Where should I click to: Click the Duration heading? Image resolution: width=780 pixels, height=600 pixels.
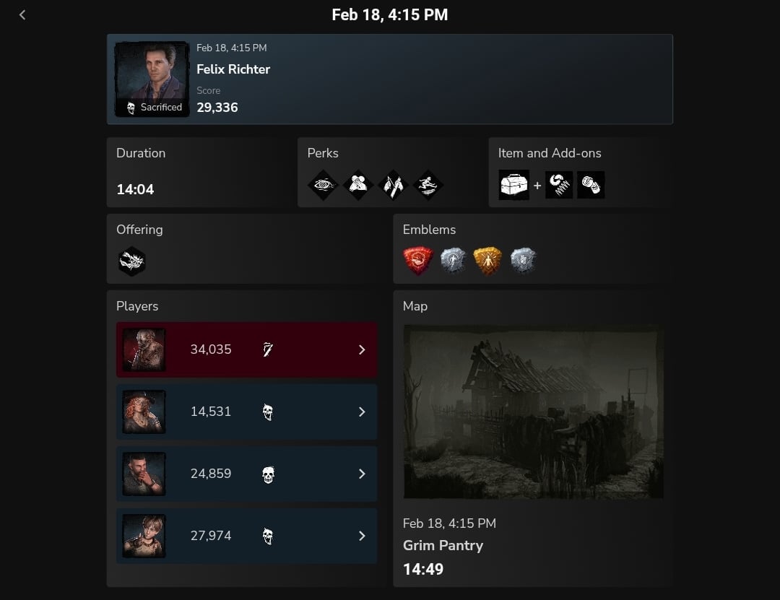(141, 153)
